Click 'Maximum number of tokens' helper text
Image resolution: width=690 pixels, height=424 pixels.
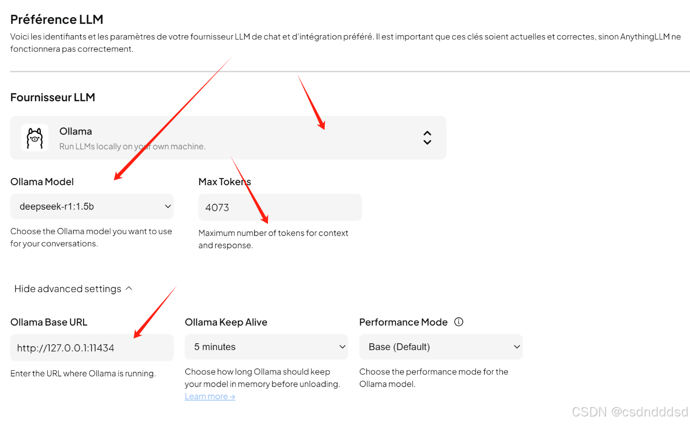273,239
